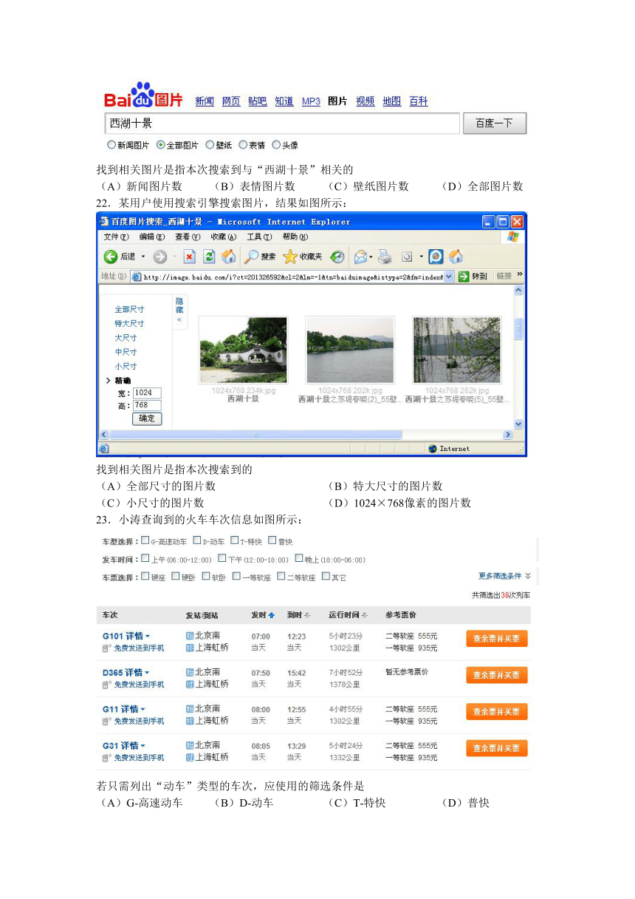Click the IE Back (后退) arrow icon
Image resolution: width=635 pixels, height=899 pixels.
[111, 257]
